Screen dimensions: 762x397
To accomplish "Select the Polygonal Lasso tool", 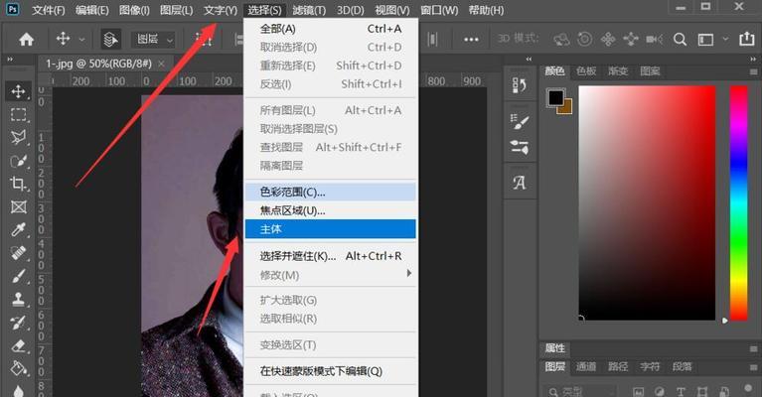I will (19, 138).
